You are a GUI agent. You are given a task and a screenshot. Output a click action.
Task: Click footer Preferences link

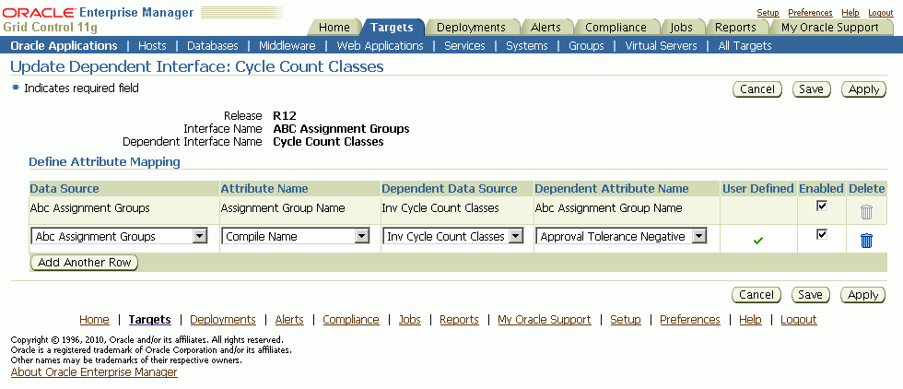click(690, 319)
